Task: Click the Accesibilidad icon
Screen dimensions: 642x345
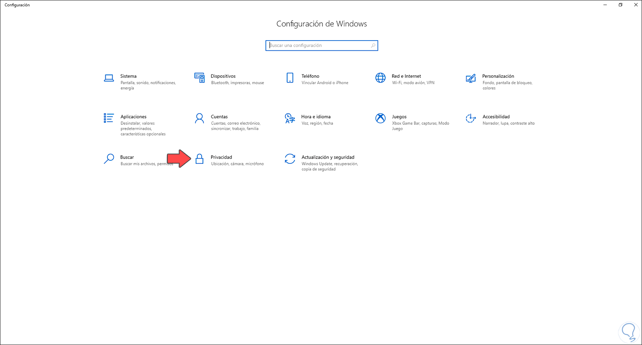Action: pyautogui.click(x=471, y=118)
